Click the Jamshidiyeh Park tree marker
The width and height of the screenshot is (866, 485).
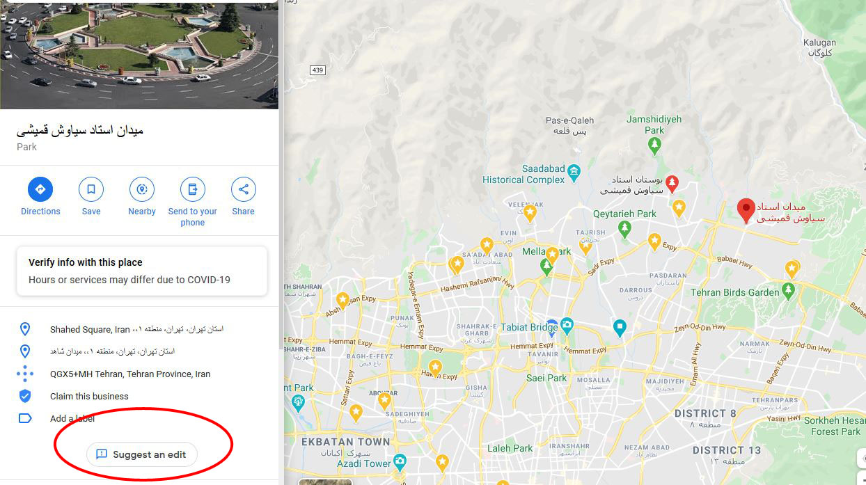pyautogui.click(x=654, y=146)
